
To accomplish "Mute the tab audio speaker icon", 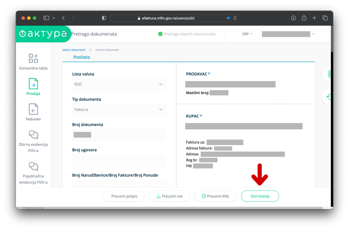I will pyautogui.click(x=229, y=18).
